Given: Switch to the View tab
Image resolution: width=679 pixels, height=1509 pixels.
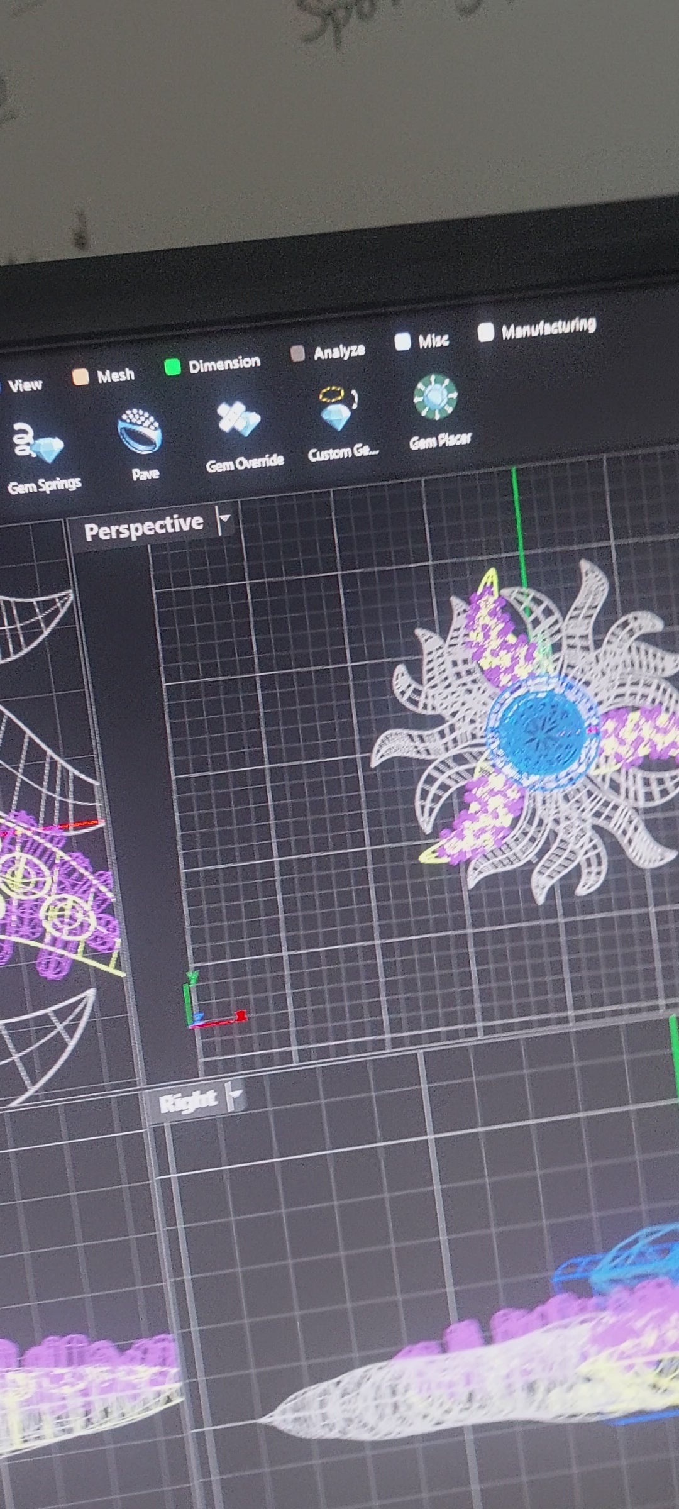Looking at the screenshot, I should click(24, 385).
